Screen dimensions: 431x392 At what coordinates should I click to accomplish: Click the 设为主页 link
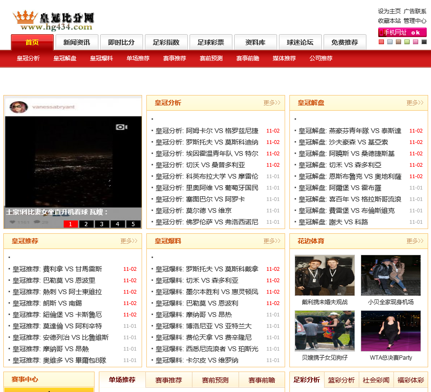[389, 11]
